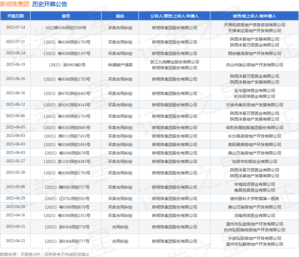Click 温州市弘途房地产开发有限公司
299x257 pixels.
(x=255, y=224)
